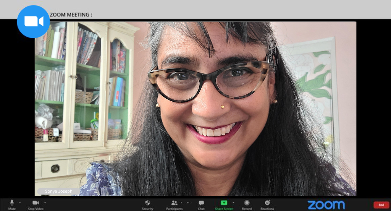
Task: Click the red End button
Action: point(381,205)
